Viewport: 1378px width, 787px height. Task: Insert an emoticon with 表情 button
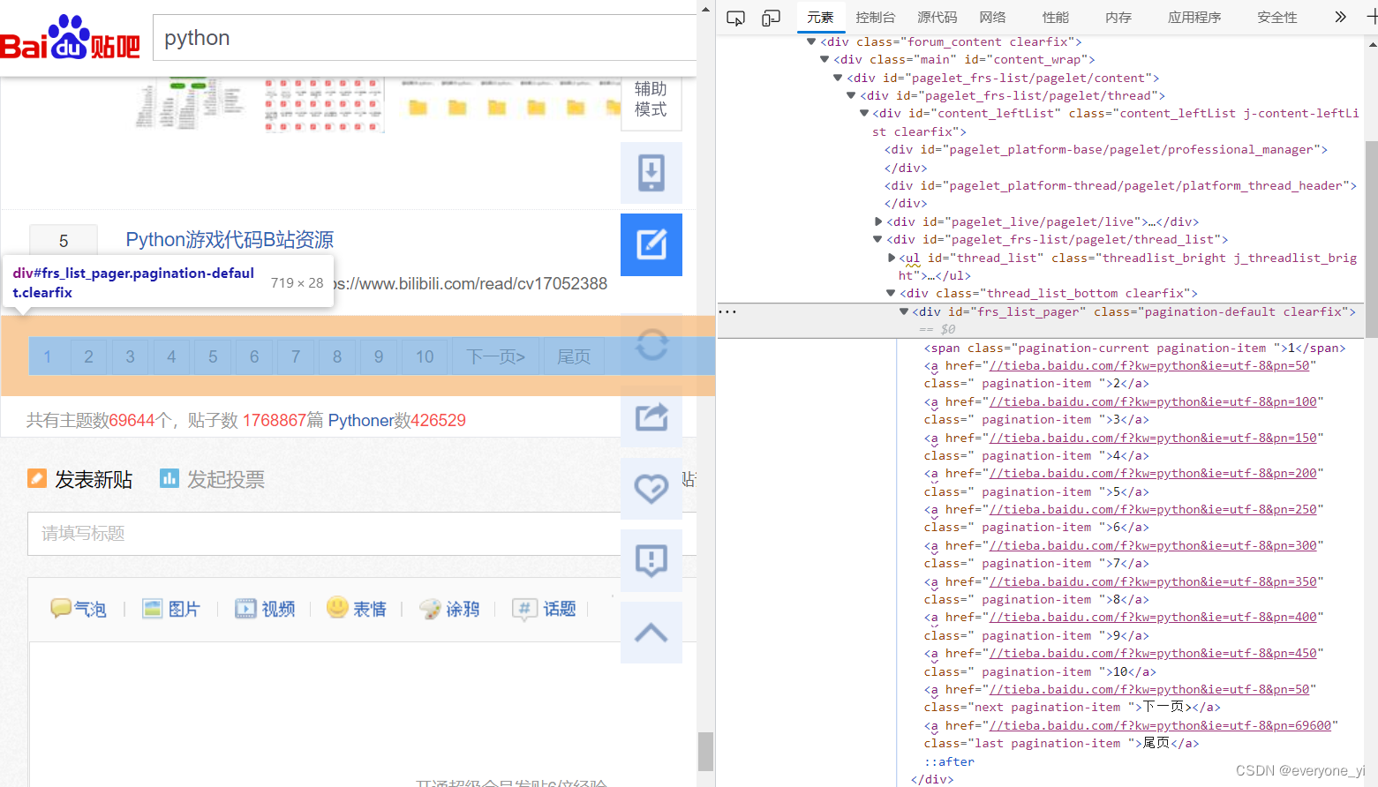[357, 609]
